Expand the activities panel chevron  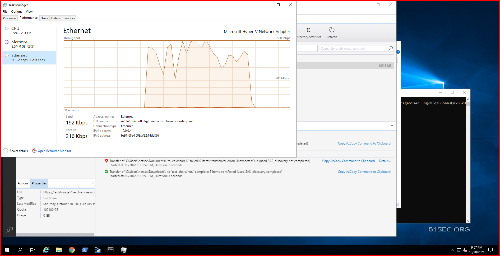pyautogui.click(x=392, y=125)
